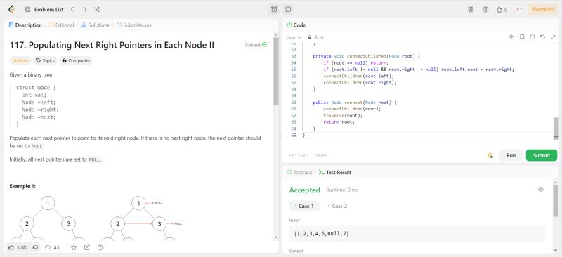
Task: Click the icon left of Run button
Action: [x=490, y=155]
